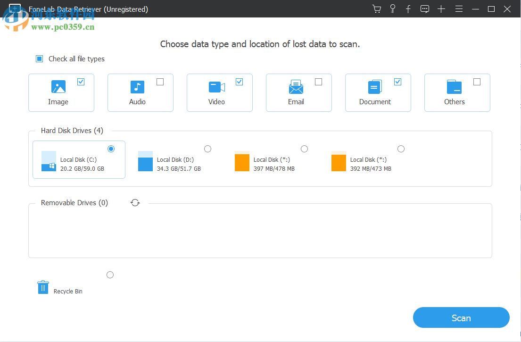Share via the Facebook icon
Screen dimensions: 521x342
[408, 8]
